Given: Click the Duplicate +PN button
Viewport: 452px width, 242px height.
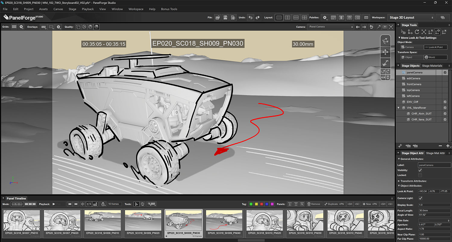Looking at the screenshot, I should 334,204.
